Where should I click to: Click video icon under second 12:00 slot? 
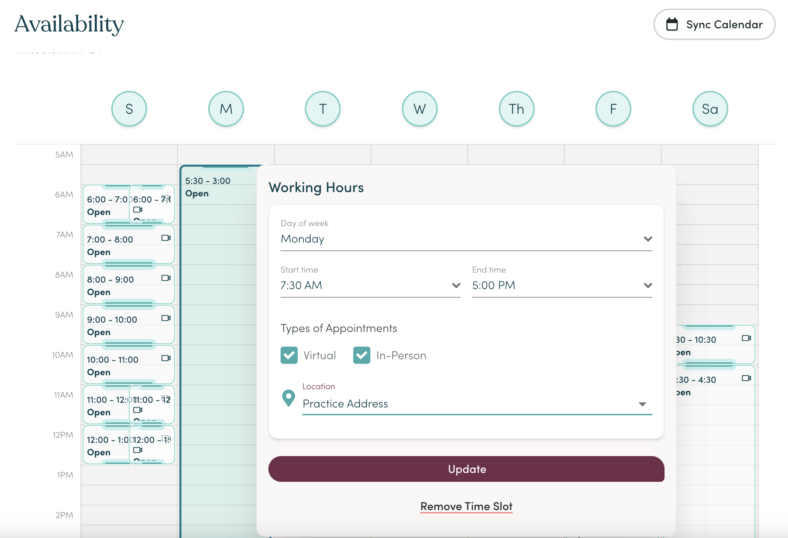pos(138,450)
